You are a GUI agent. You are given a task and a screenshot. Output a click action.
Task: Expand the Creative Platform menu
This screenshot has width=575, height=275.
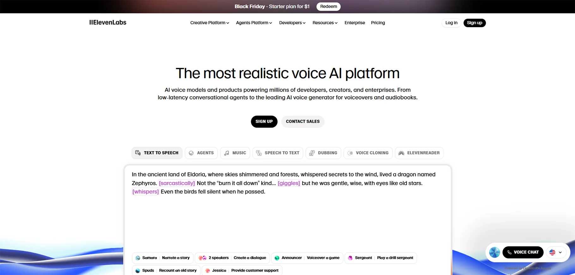pyautogui.click(x=209, y=23)
